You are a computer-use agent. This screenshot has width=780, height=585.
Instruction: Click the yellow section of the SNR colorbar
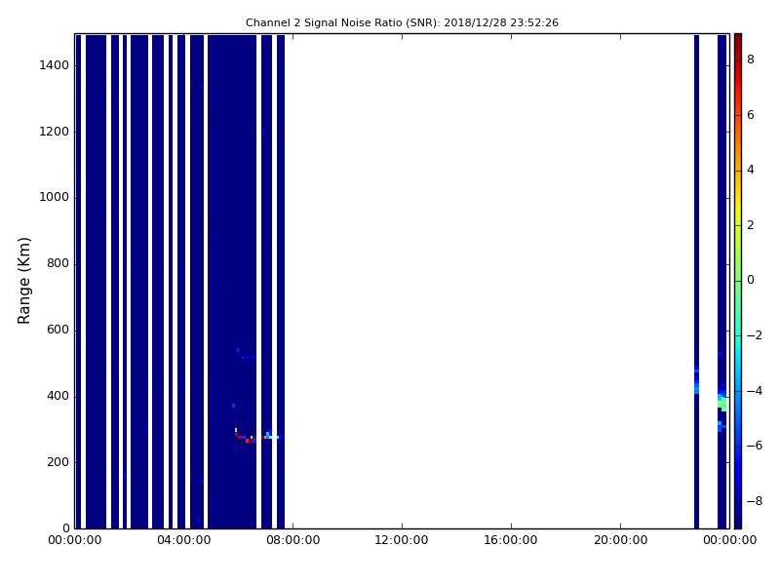[738, 205]
